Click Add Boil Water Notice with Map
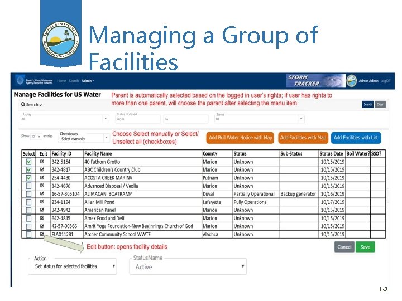The image size is (402, 301). [240, 138]
